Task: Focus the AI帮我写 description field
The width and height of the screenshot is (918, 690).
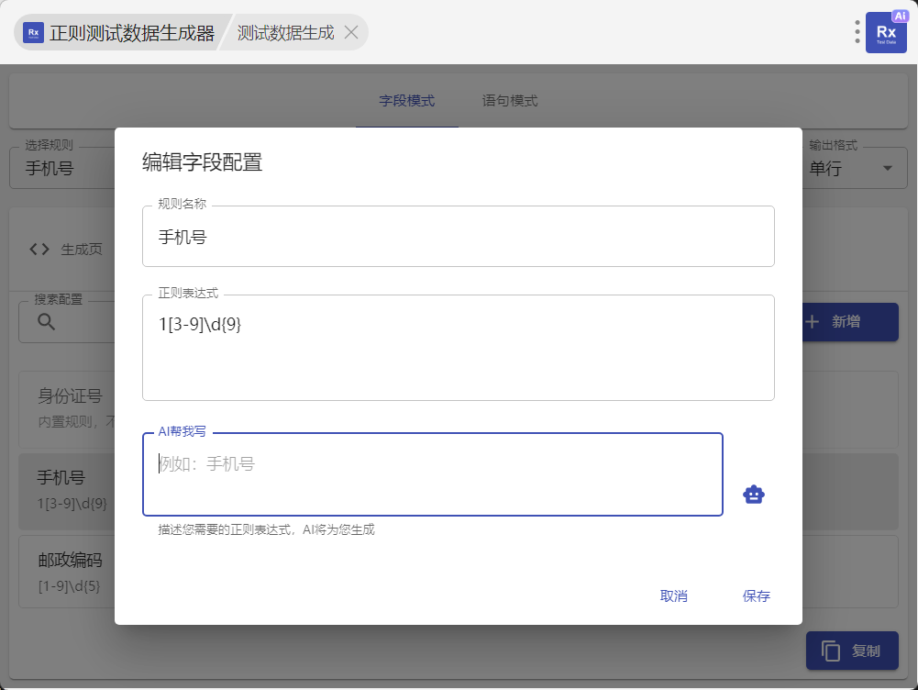Action: 432,475
